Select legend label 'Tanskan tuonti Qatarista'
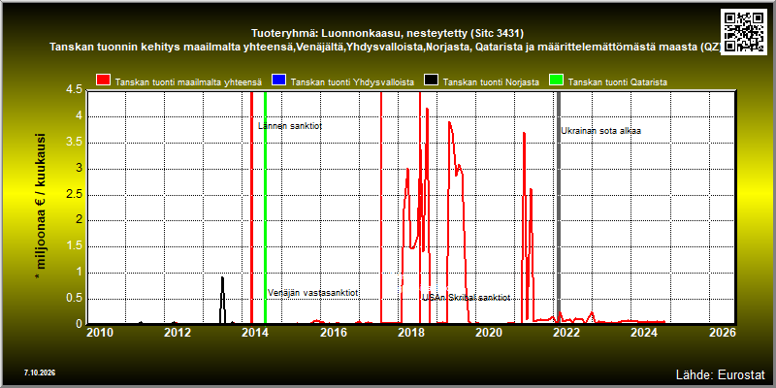 tap(618, 82)
